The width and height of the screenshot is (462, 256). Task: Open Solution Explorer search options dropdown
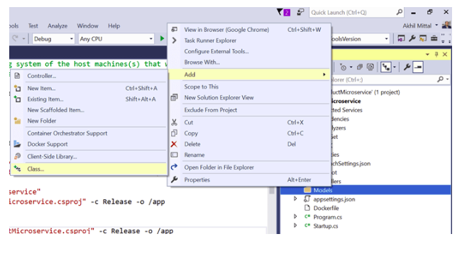(447, 79)
